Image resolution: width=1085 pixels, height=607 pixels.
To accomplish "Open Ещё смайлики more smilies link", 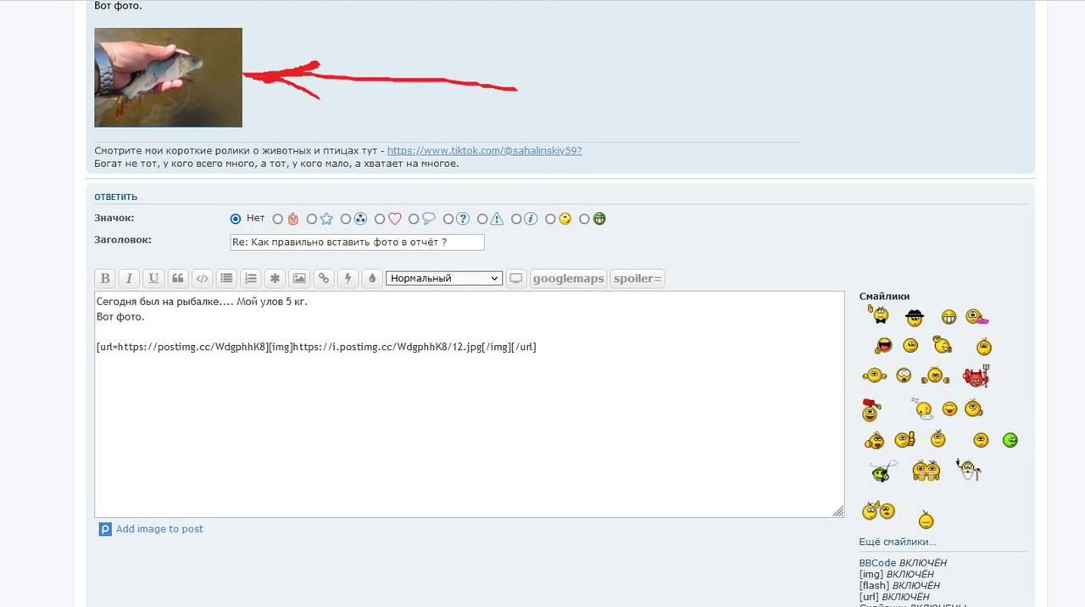I will (898, 542).
